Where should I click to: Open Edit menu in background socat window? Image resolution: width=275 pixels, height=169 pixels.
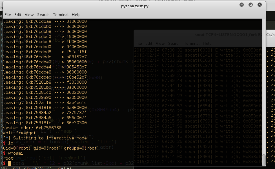click(x=149, y=43)
